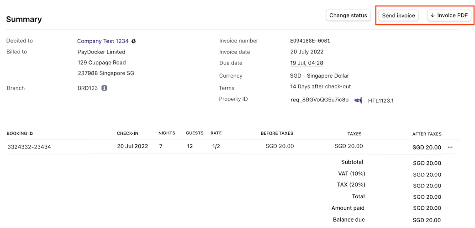Viewport: 475px width, 228px height.
Task: Click the Balance due amount
Action: pyautogui.click(x=427, y=220)
